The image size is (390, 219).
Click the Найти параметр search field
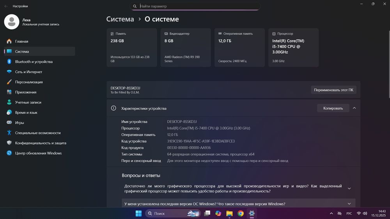pos(195,6)
